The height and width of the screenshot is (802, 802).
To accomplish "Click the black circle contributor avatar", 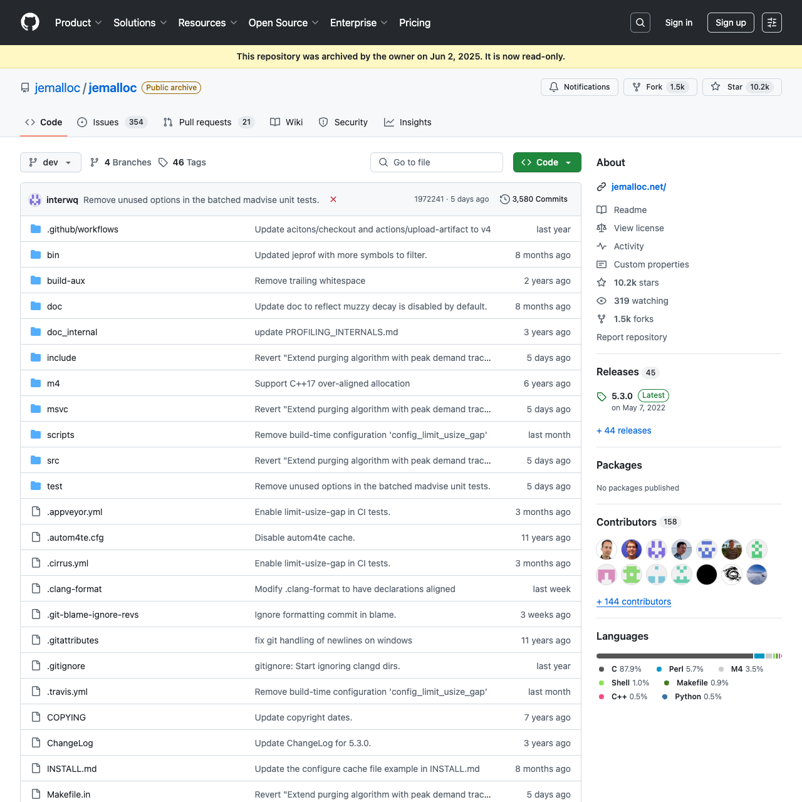I will (x=707, y=575).
